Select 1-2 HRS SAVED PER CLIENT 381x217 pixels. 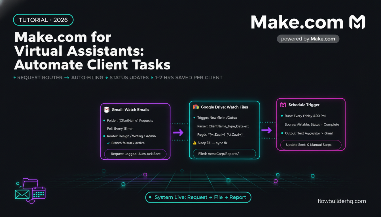(x=189, y=77)
